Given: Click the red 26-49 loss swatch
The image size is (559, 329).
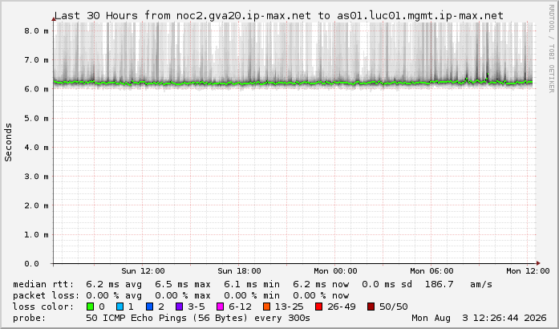Looking at the screenshot, I should point(318,307).
